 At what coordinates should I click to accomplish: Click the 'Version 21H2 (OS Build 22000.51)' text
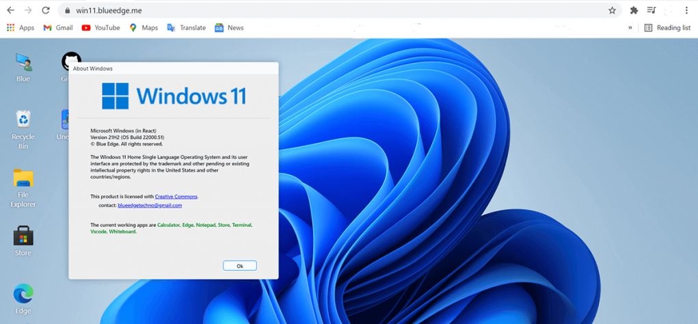(x=127, y=137)
